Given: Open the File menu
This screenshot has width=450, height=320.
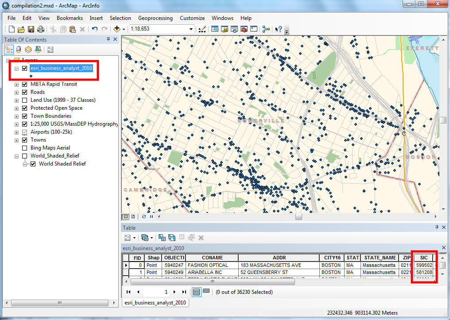Looking at the screenshot, I should coord(12,18).
